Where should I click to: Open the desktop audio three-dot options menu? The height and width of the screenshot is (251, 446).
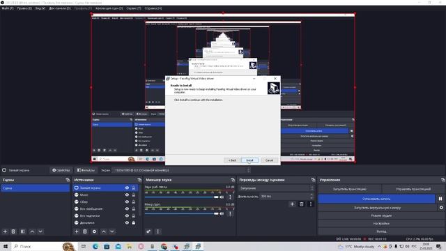click(x=230, y=197)
